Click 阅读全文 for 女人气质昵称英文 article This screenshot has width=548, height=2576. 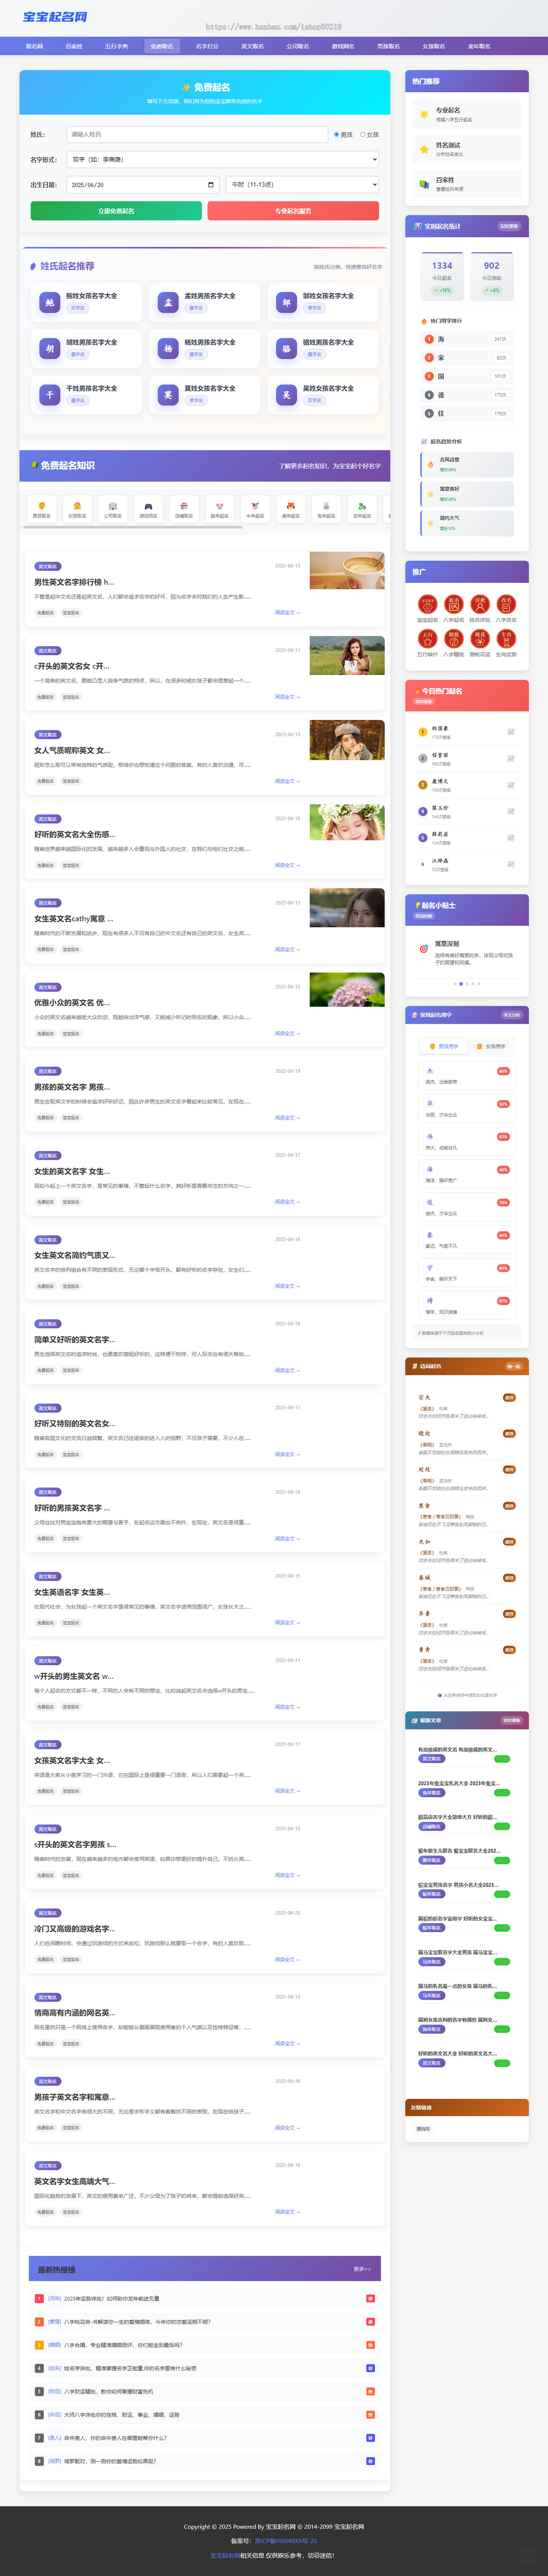point(287,781)
